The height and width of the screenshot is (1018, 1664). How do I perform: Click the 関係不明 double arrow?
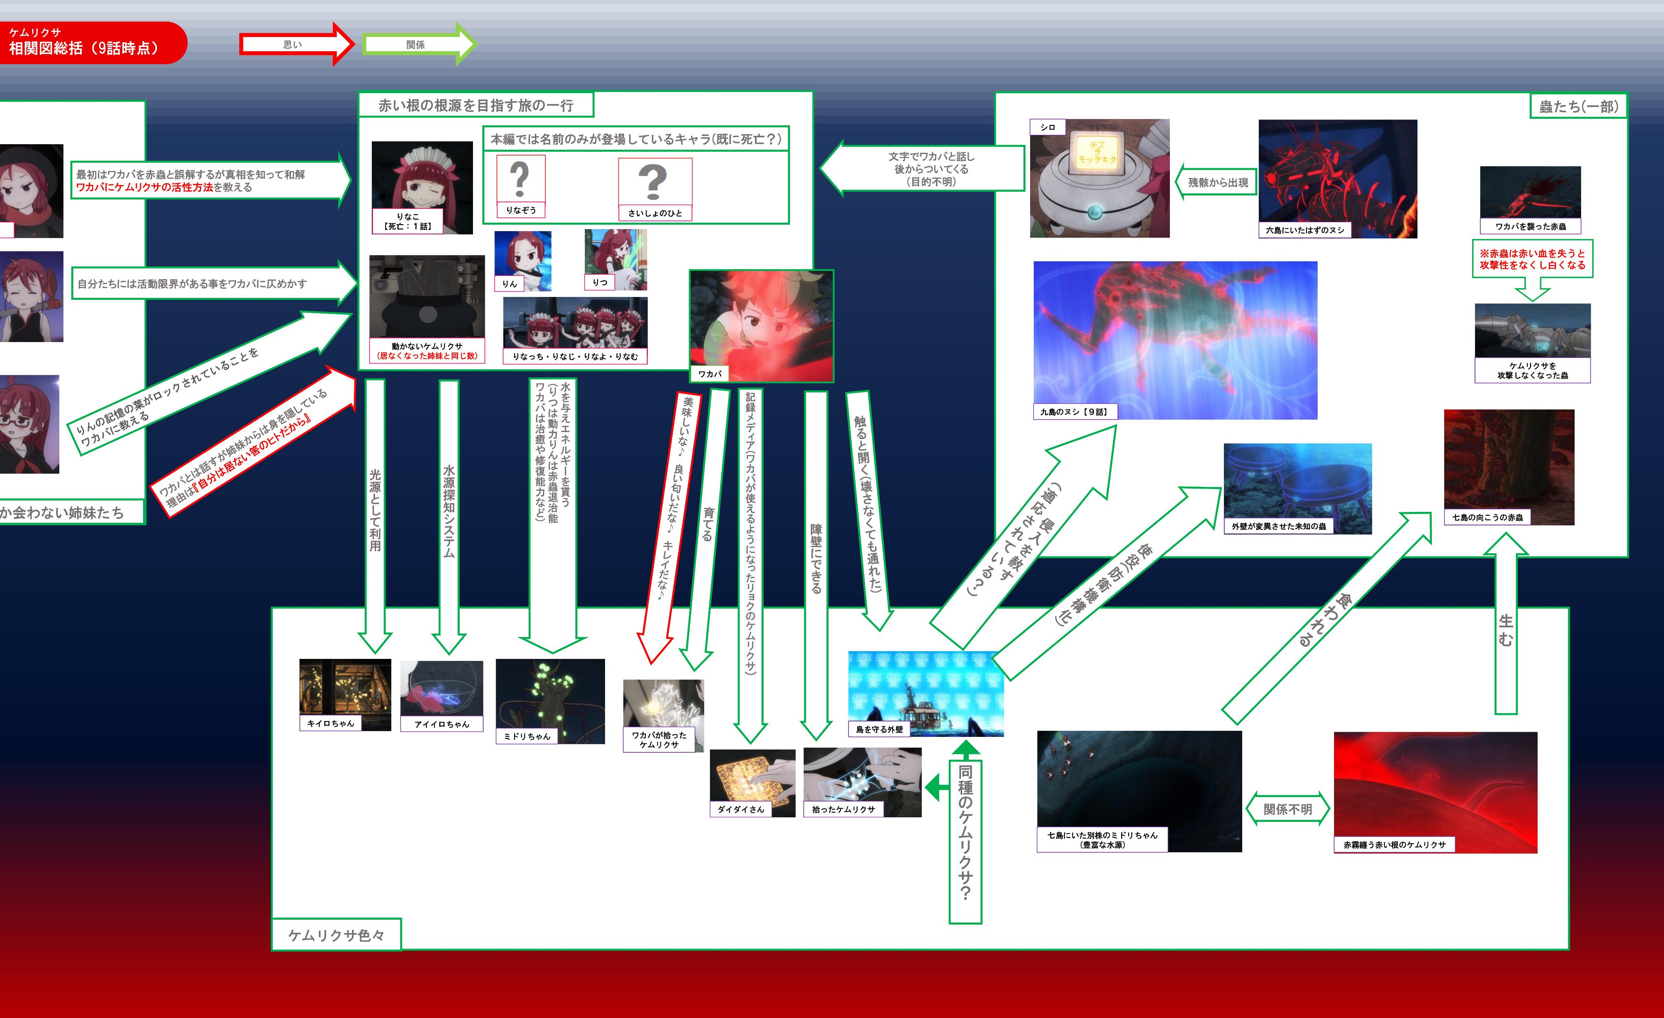coord(1287,809)
